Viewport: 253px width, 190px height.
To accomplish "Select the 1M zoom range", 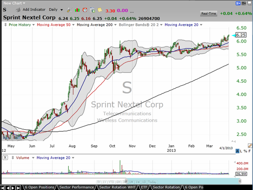I will [131, 182].
